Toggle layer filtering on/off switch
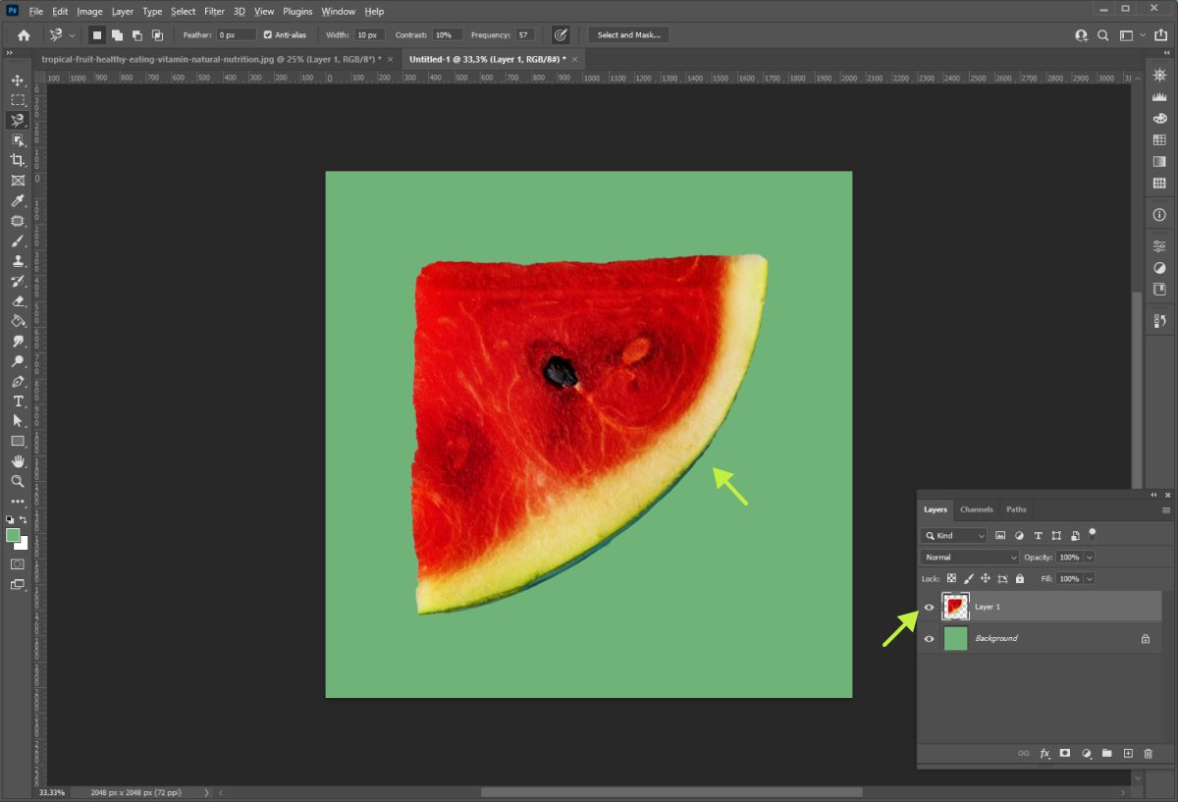Image resolution: width=1178 pixels, height=802 pixels. coord(1092,534)
